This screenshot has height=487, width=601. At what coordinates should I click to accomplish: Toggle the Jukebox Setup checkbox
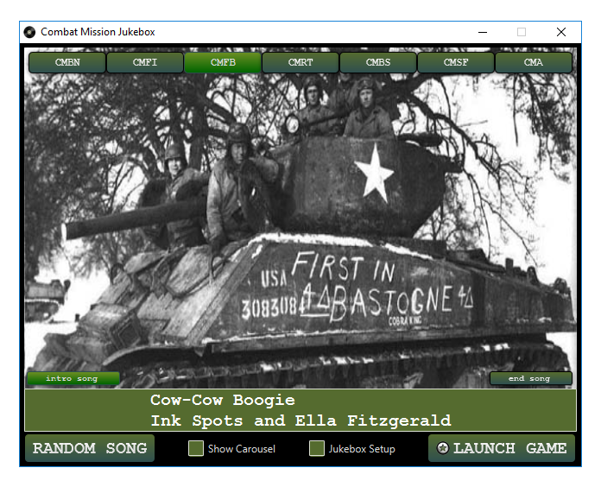pyautogui.click(x=317, y=448)
